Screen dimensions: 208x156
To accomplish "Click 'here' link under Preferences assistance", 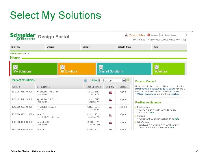I will (152, 112).
